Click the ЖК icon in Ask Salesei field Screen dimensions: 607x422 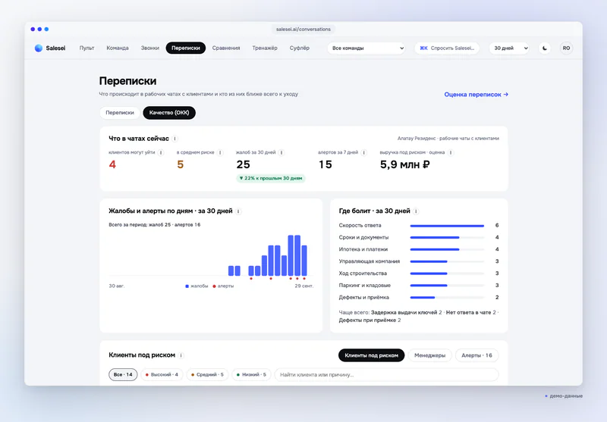[423, 48]
